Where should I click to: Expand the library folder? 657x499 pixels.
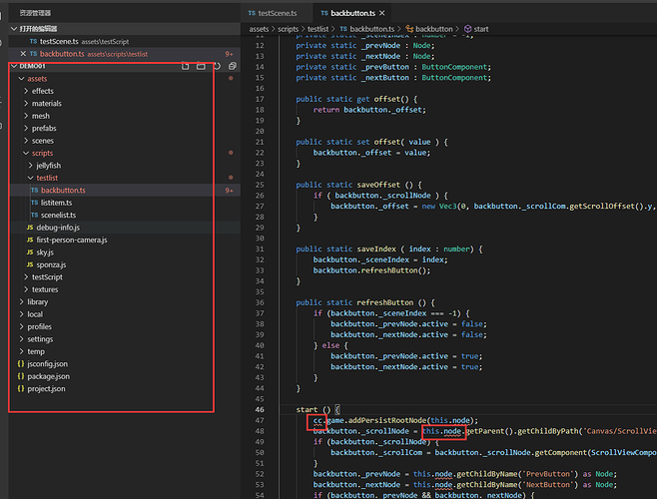[37, 301]
